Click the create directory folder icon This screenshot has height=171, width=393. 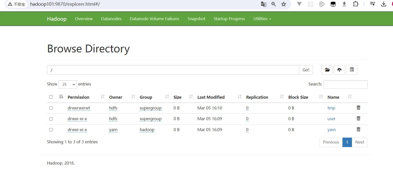point(327,70)
